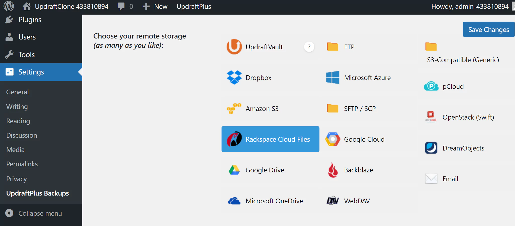Open UpdraftPlus Backups settings page

(37, 193)
